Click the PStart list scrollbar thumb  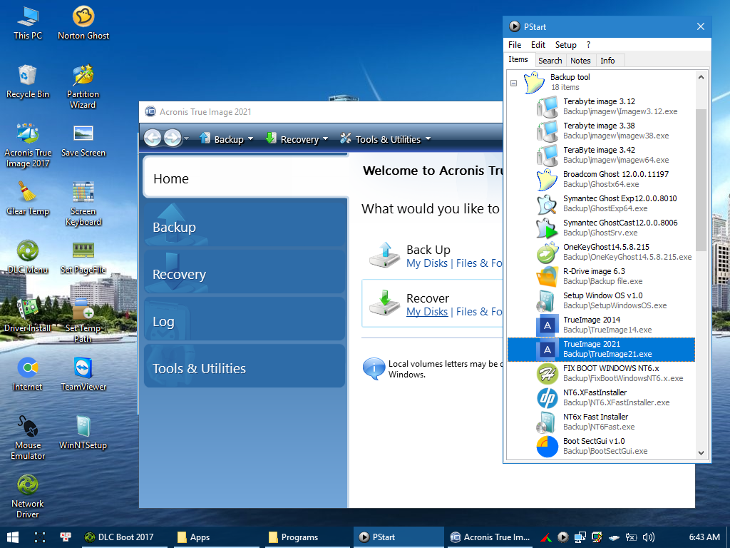click(x=701, y=180)
